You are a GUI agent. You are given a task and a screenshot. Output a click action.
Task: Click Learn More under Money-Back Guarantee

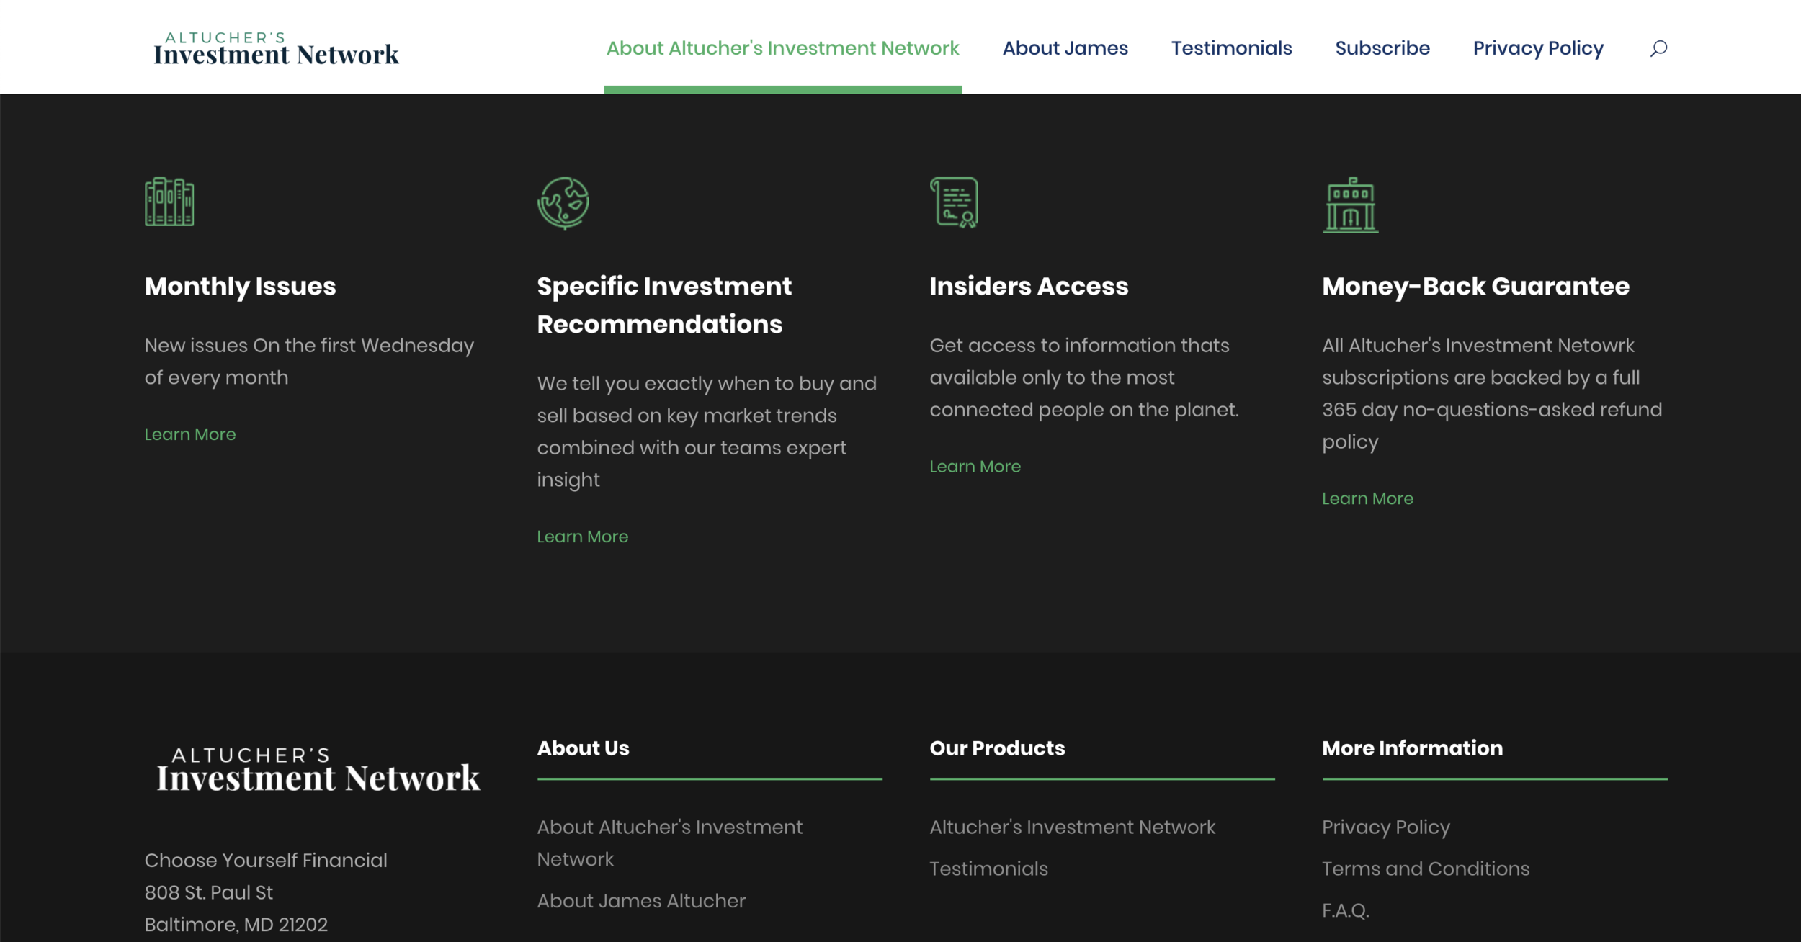point(1368,498)
